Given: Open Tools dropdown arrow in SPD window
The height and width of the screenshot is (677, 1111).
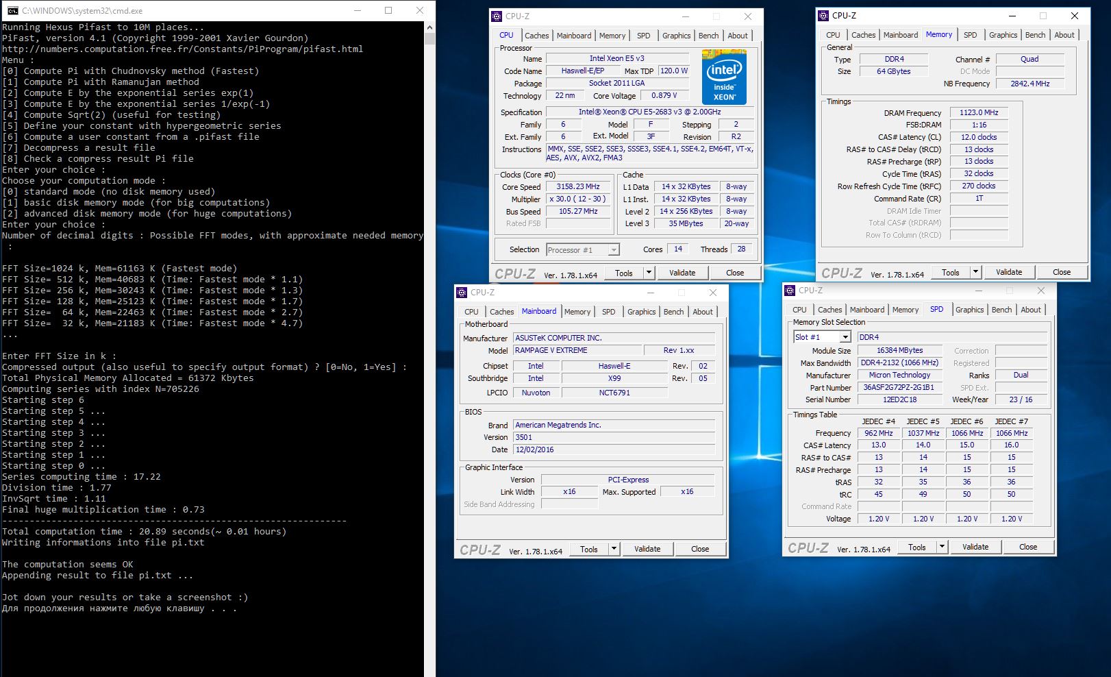Looking at the screenshot, I should [x=942, y=547].
